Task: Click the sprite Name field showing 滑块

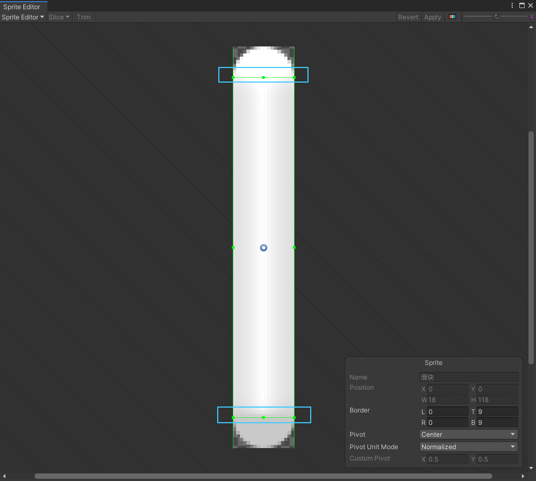Action: (468, 377)
